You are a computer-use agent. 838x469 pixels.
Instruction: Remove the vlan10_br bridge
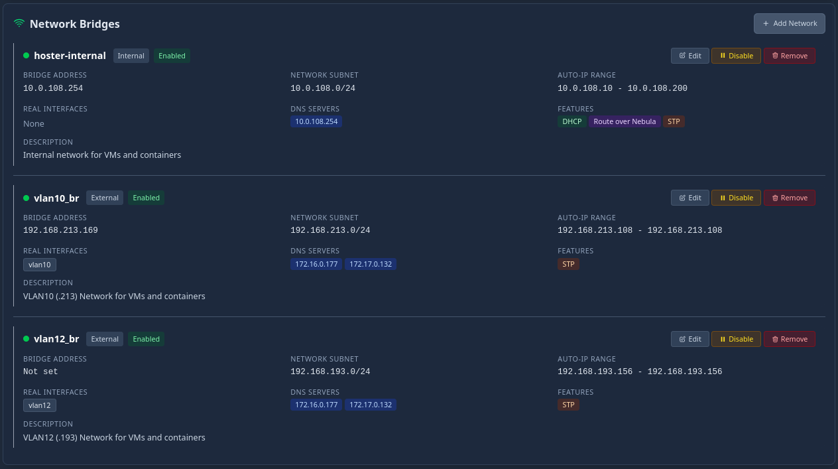789,198
